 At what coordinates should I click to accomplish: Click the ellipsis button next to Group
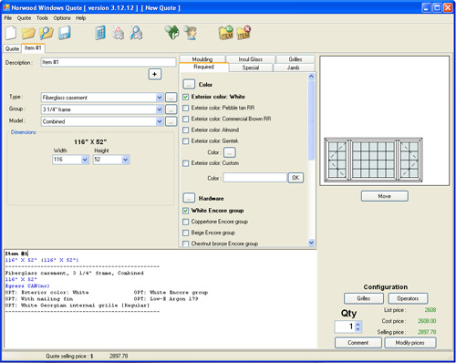tap(171, 109)
